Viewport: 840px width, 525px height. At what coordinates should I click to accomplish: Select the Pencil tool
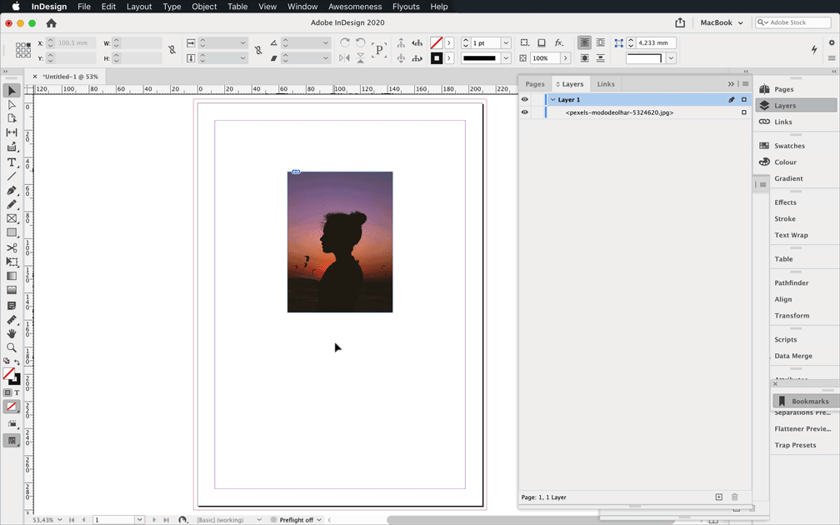(12, 205)
